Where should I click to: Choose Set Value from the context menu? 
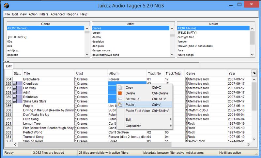click(x=145, y=99)
